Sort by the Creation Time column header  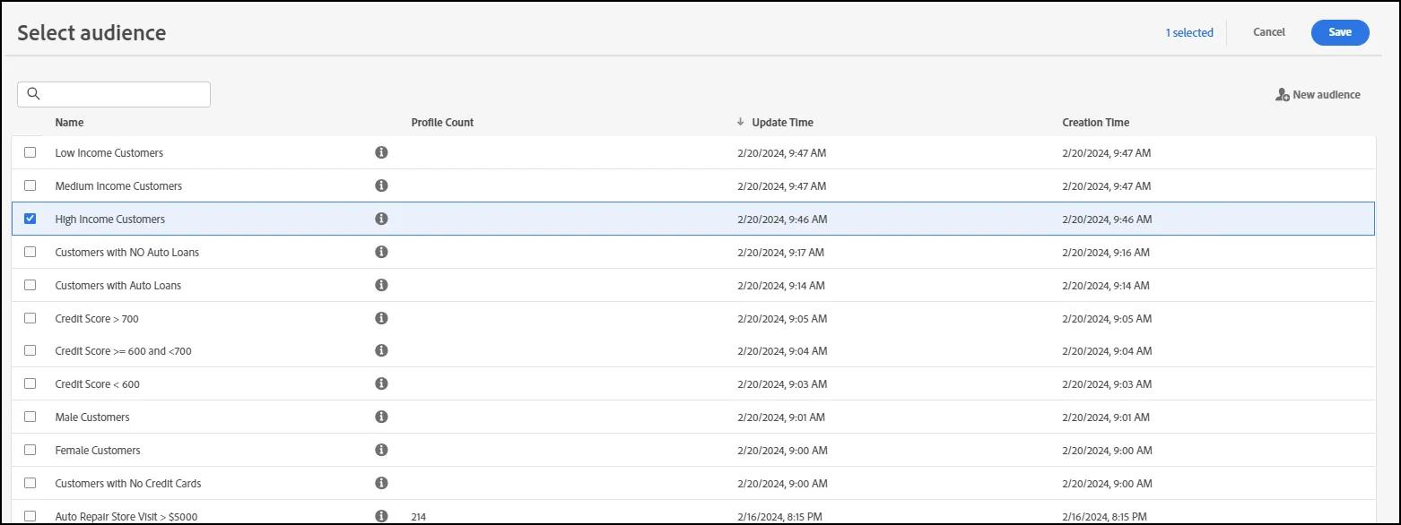(x=1095, y=123)
